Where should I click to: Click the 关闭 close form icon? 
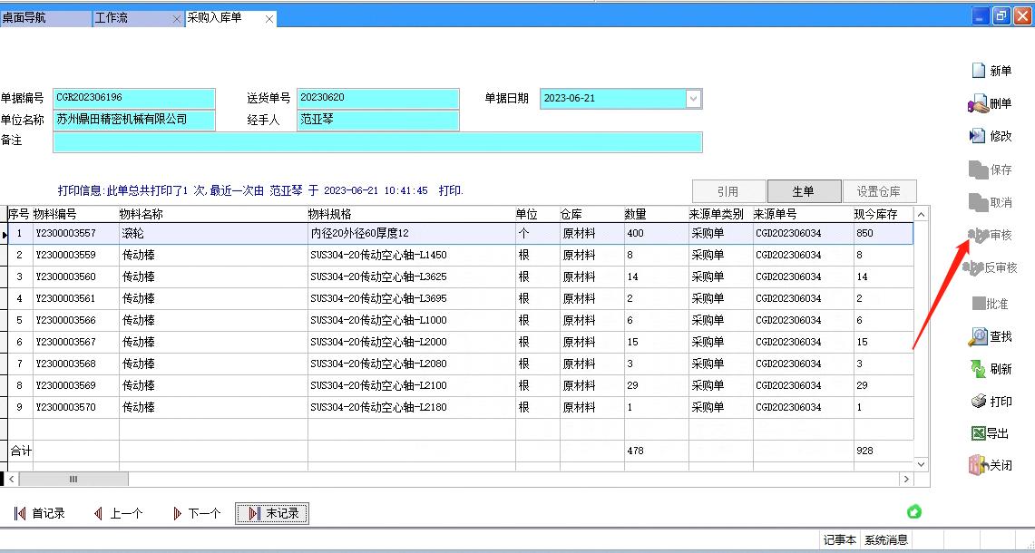[978, 465]
